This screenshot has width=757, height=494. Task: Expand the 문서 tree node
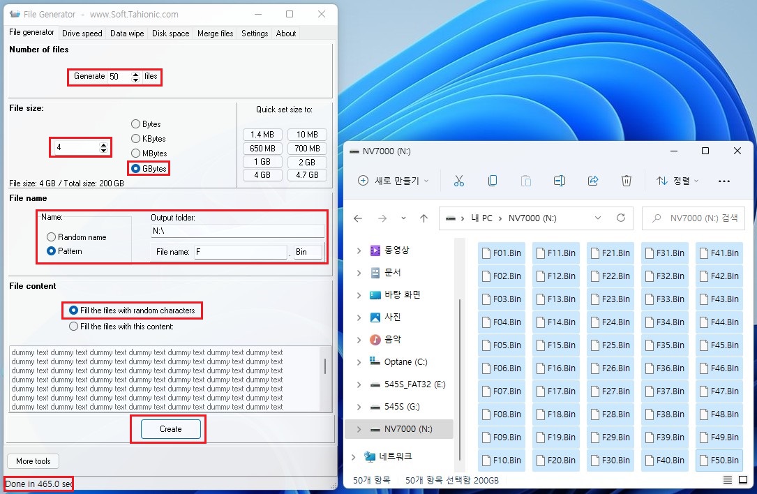(x=359, y=272)
